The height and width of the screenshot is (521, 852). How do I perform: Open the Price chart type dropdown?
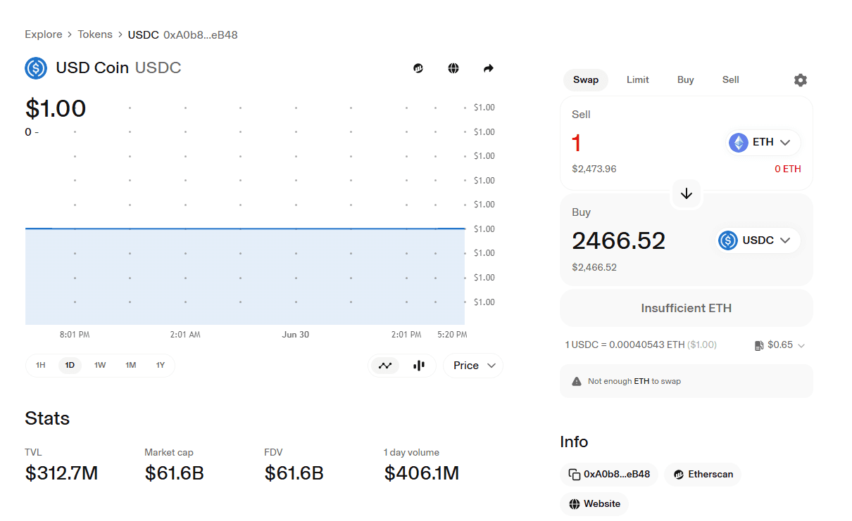(x=473, y=366)
